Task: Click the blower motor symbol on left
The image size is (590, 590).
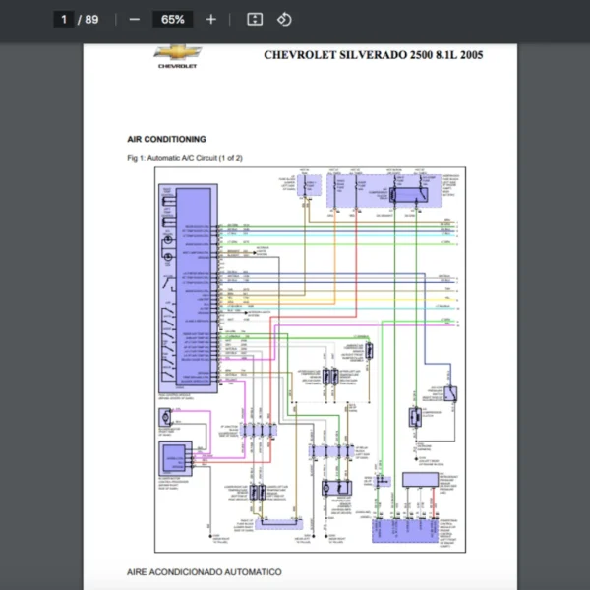Action: 163,419
